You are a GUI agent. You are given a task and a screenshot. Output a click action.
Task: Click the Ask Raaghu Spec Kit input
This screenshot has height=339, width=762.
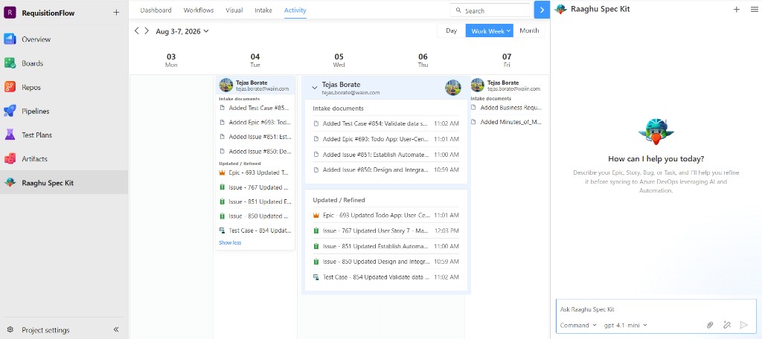point(656,309)
